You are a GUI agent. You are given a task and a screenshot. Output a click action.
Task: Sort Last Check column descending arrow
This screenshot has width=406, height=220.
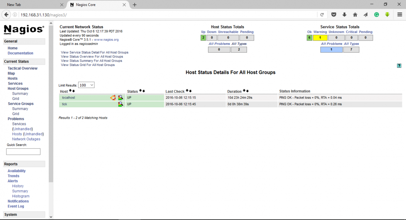pos(190,91)
